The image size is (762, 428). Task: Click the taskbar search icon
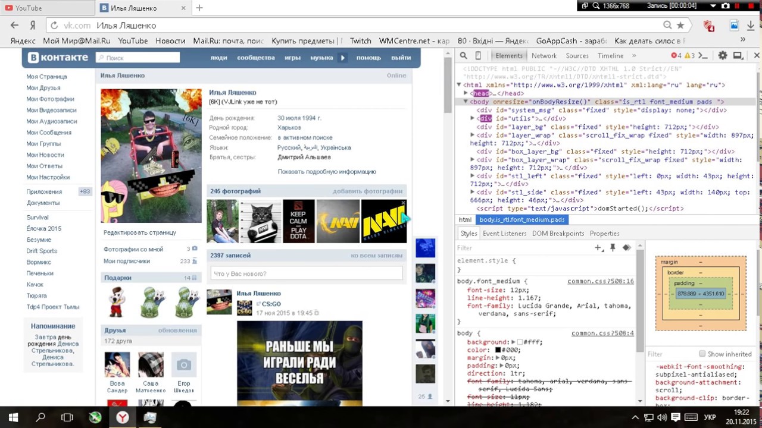click(40, 418)
